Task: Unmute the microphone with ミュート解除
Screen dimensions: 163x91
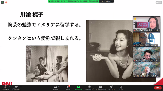Action: point(5,88)
